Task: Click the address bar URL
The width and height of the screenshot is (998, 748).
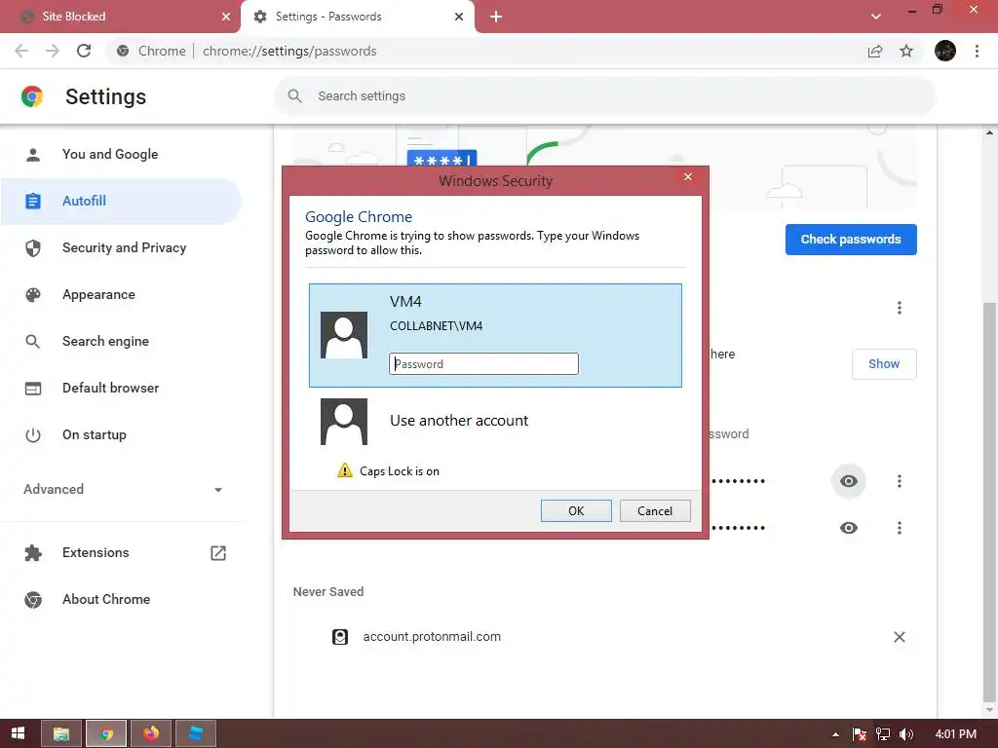Action: tap(289, 51)
